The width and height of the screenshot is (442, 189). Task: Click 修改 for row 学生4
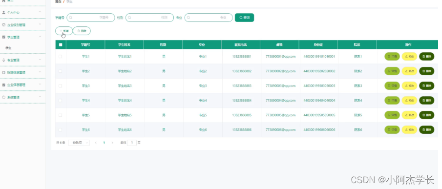pyautogui.click(x=409, y=100)
